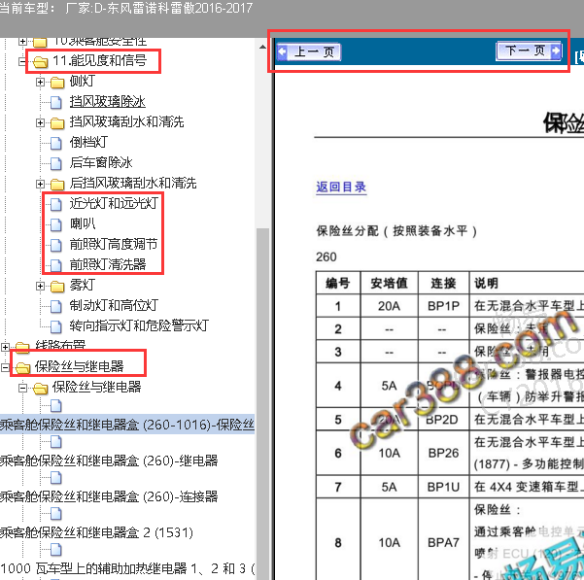This screenshot has width=584, height=580.
Task: Click the 编号 table header
Action: click(x=338, y=284)
